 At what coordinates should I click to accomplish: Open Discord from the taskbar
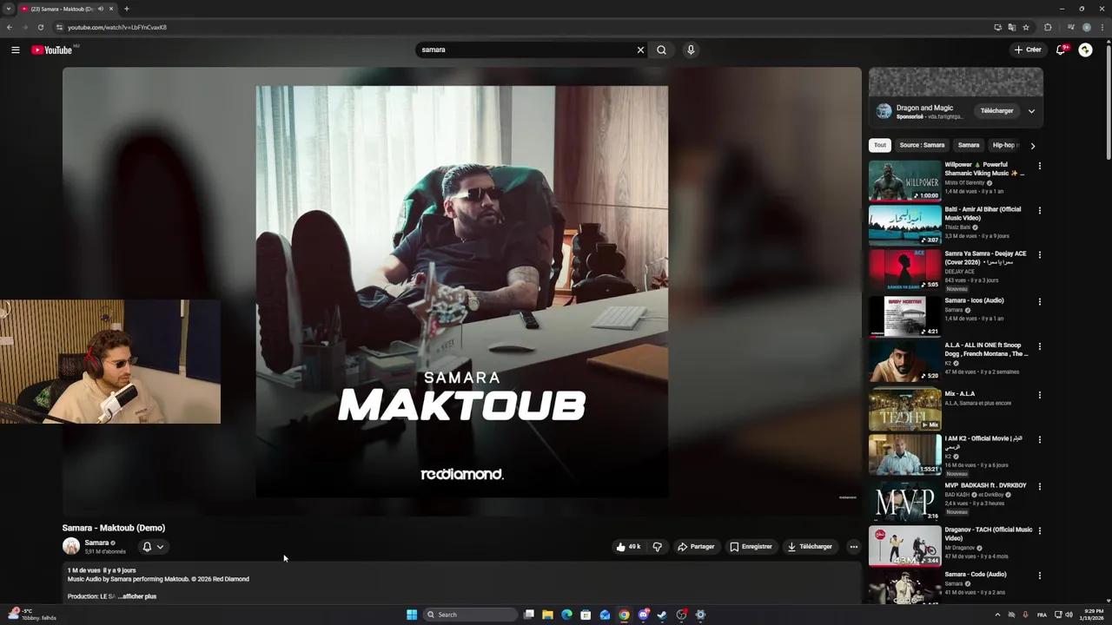coord(643,615)
